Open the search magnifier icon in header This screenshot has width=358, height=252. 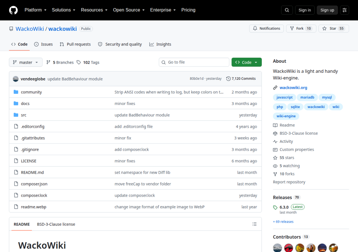tap(287, 10)
